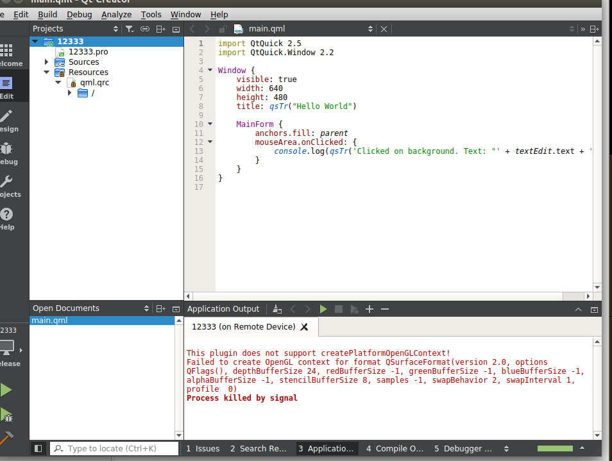Screen dimensions: 612x461
Task: Expand the / prefix folder
Action: coord(69,93)
